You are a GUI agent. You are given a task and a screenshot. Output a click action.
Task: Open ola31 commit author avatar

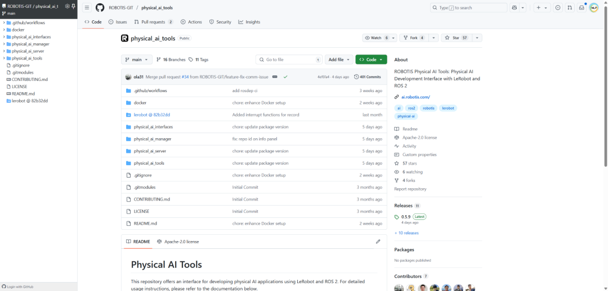pyautogui.click(x=128, y=77)
